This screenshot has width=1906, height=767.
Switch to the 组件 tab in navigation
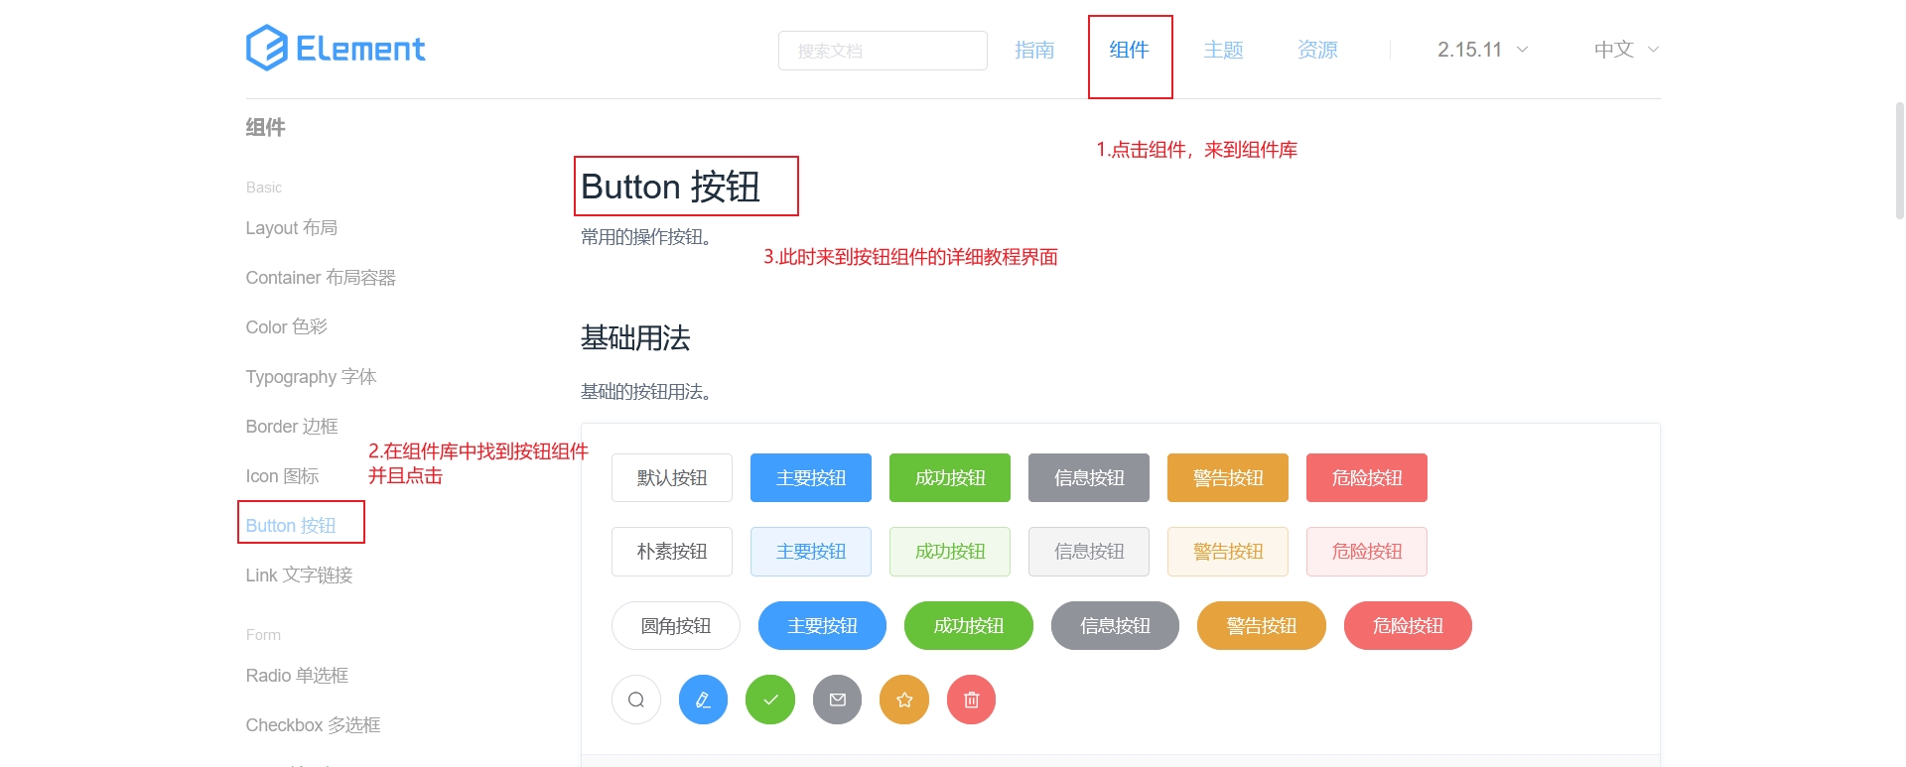[1129, 50]
